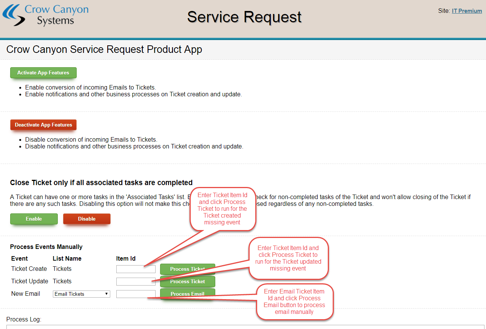This screenshot has height=329, width=486.
Task: Click Enable for closing tickets with tasks
Action: pyautogui.click(x=34, y=219)
